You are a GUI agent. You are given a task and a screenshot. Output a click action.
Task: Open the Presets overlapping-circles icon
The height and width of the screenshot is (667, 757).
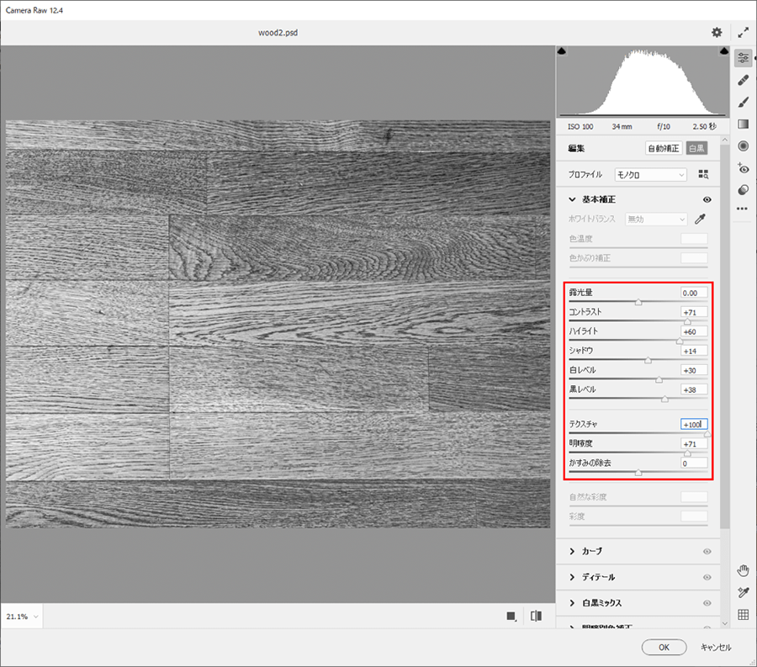click(x=743, y=190)
